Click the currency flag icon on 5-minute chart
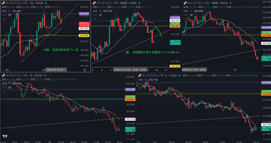The height and width of the screenshot is (143, 271). [139, 76]
